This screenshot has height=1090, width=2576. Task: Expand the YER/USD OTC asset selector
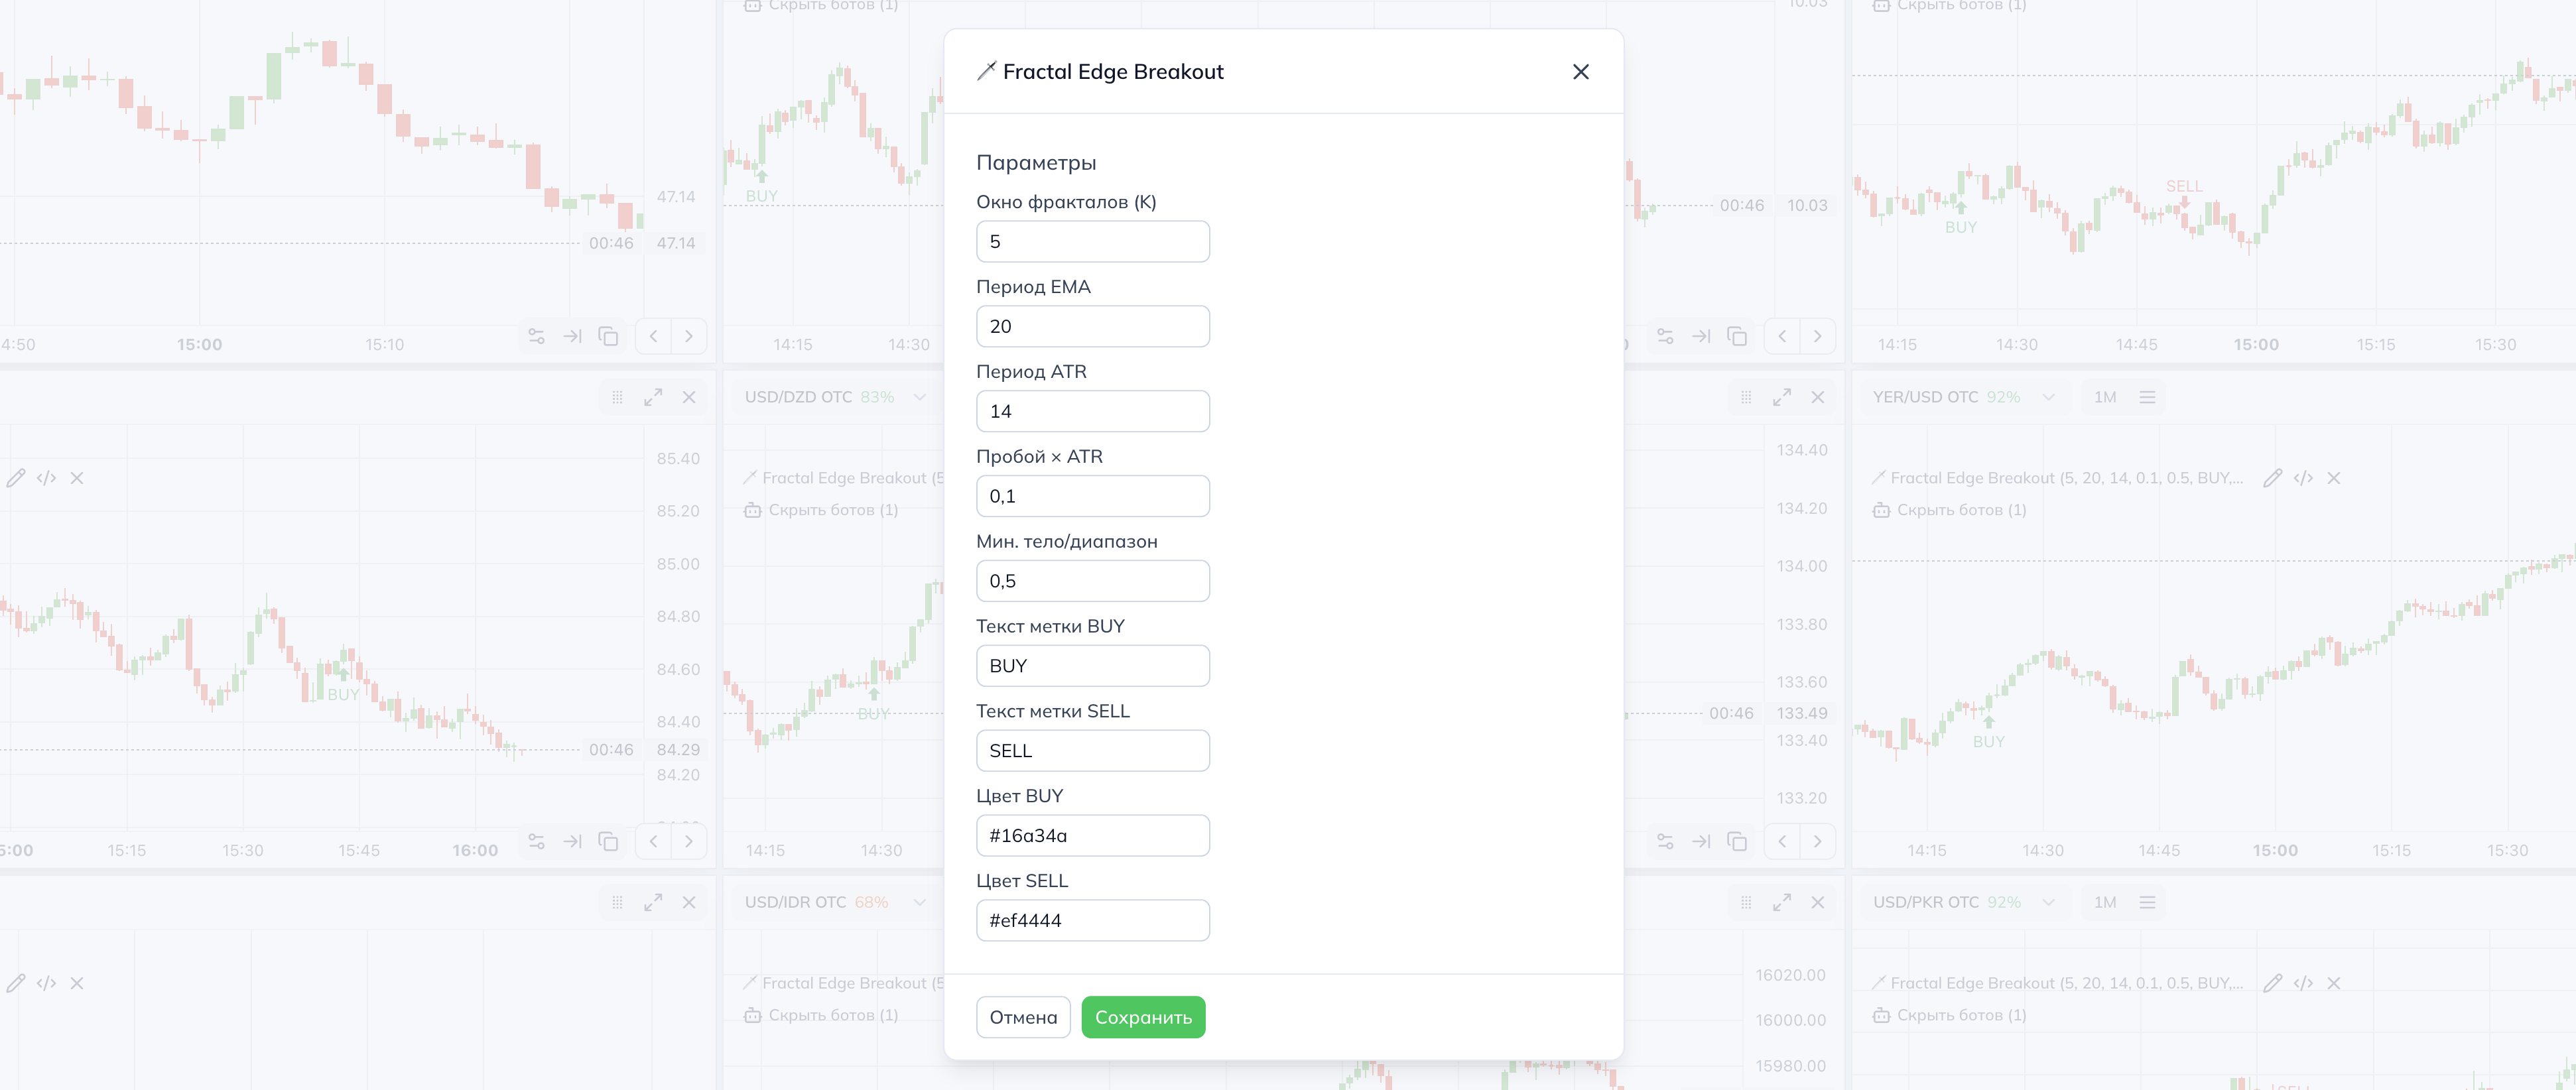pyautogui.click(x=2048, y=397)
